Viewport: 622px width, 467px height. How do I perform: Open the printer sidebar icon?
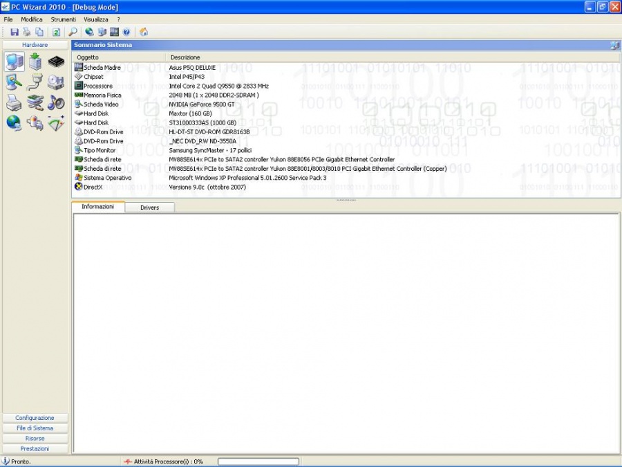(x=15, y=103)
